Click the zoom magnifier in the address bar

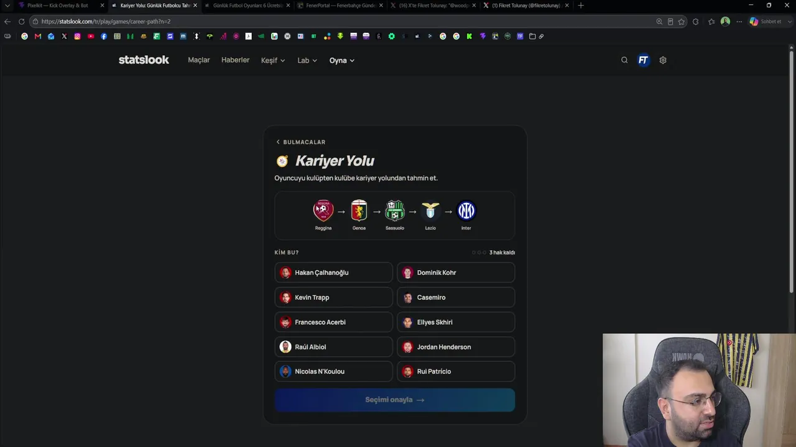659,21
